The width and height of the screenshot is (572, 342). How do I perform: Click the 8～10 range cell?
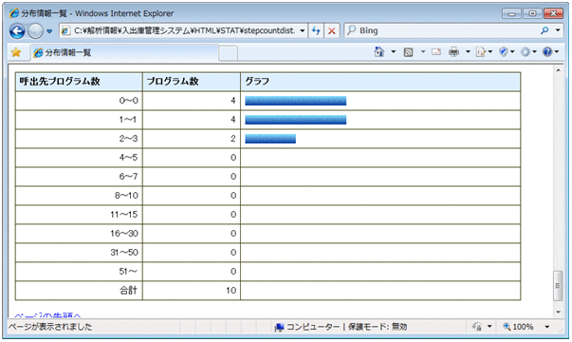click(x=79, y=196)
